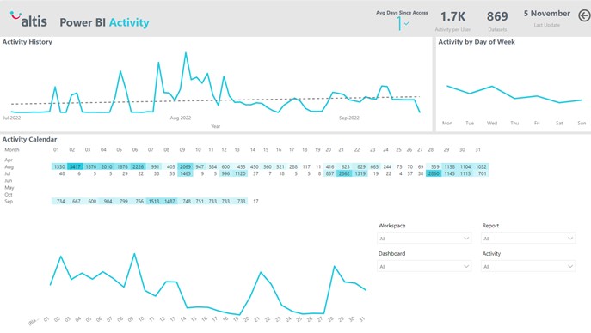
Task: Click the Sat label on day-of-week chart
Action: click(x=559, y=123)
